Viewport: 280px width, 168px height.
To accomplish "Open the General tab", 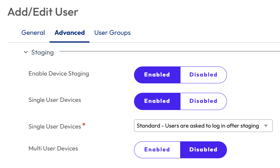I will click(33, 33).
